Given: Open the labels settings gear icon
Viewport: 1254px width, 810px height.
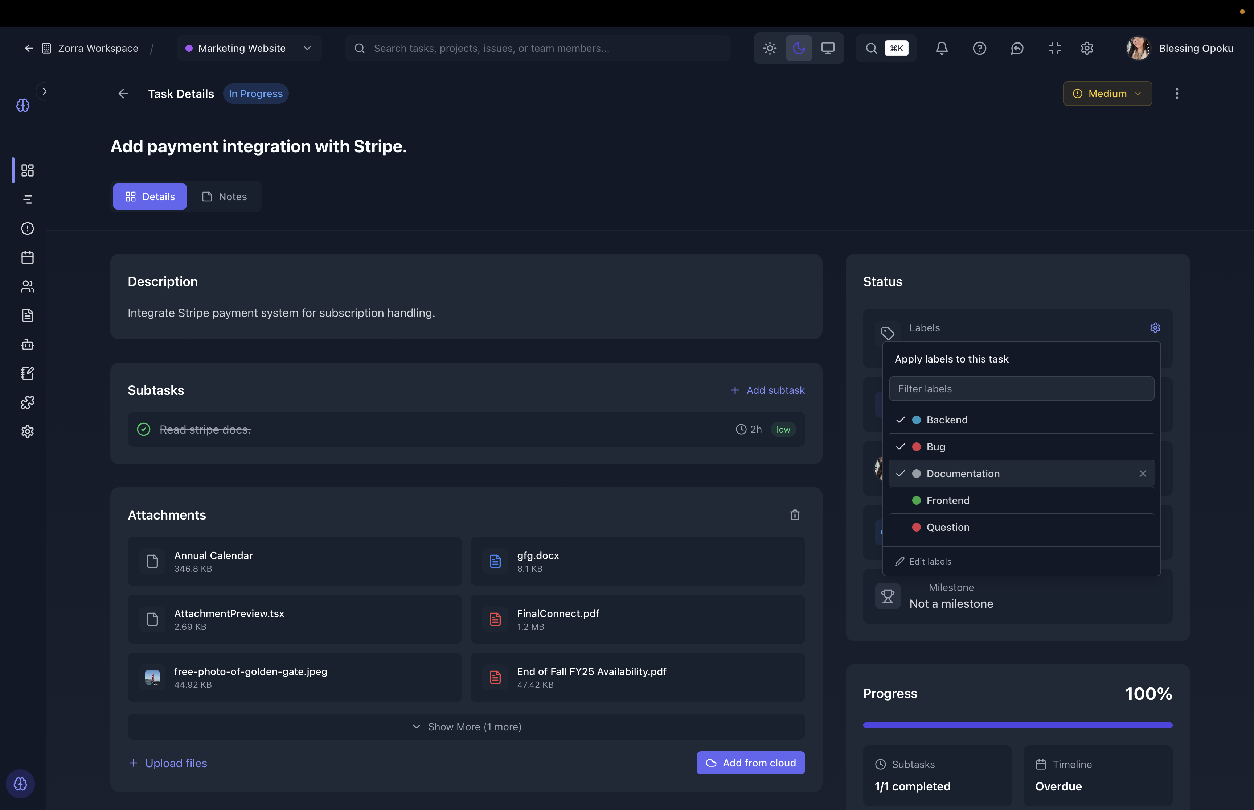Looking at the screenshot, I should pyautogui.click(x=1155, y=328).
